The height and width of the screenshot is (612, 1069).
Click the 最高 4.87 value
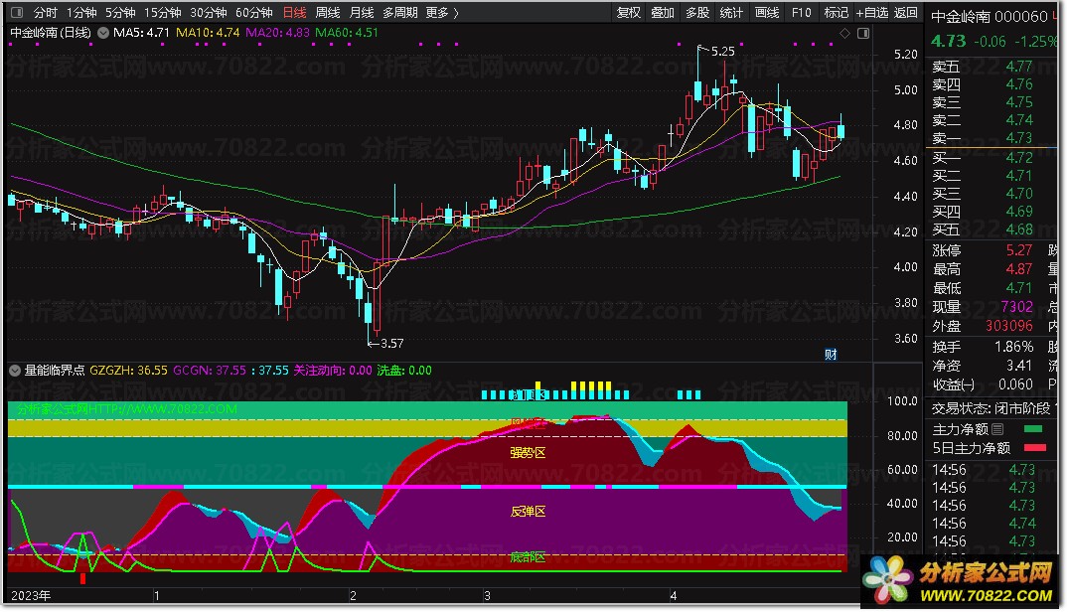click(x=1019, y=269)
